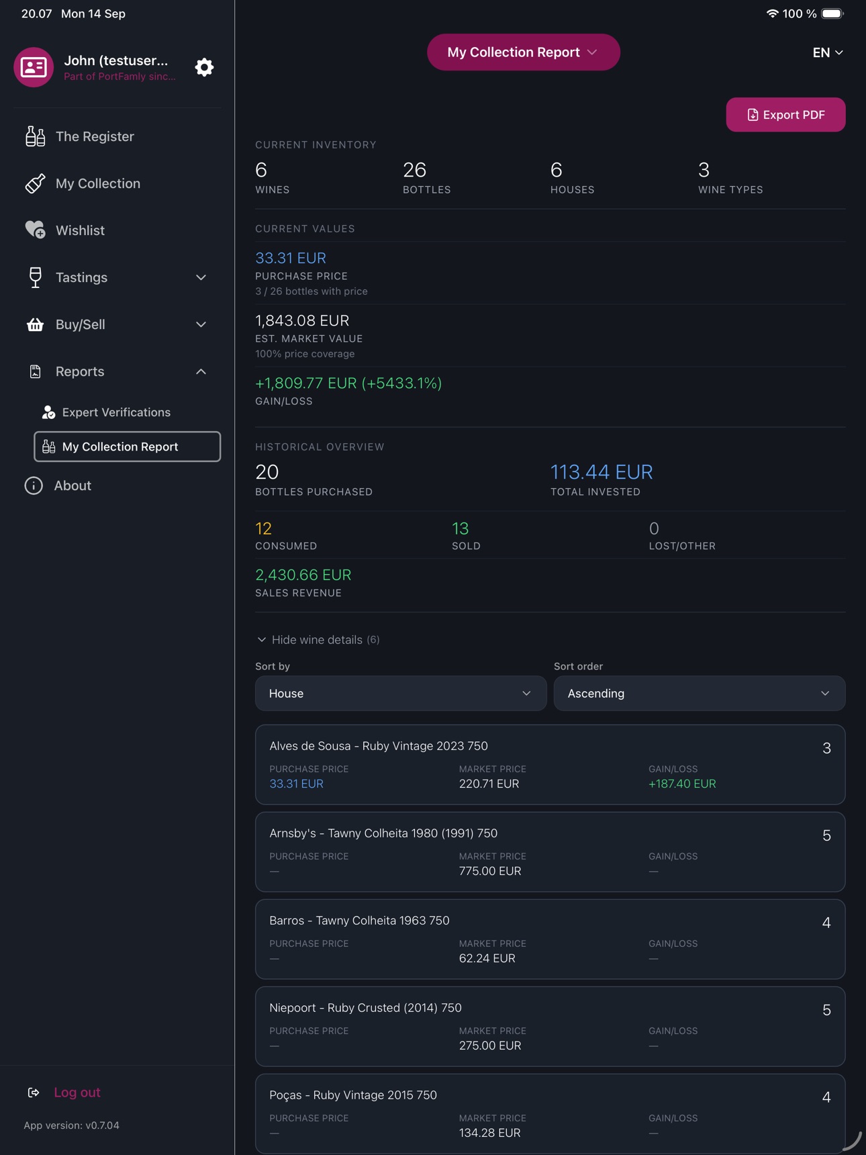
Task: Click the Export PDF button
Action: 785,115
